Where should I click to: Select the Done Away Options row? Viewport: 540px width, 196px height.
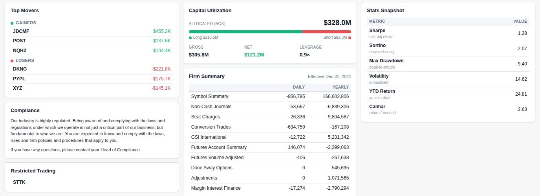[270, 168]
